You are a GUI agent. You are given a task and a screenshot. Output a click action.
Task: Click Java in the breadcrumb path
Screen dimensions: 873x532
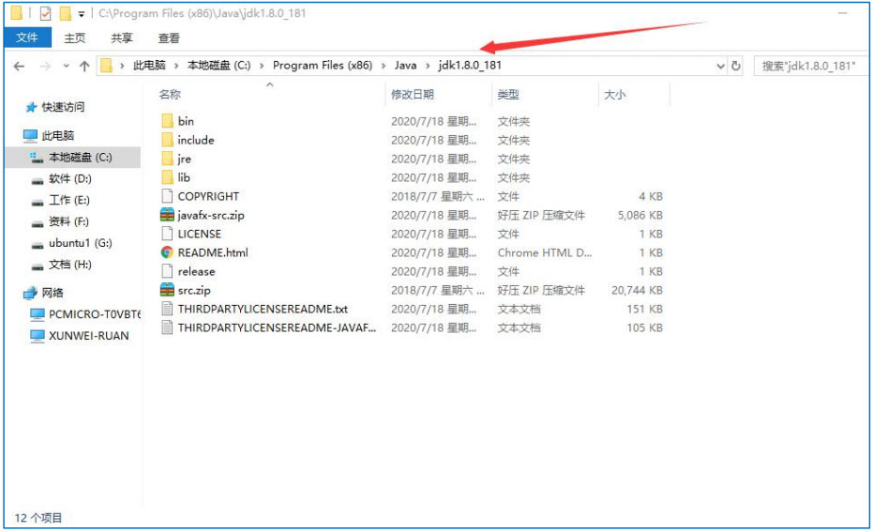(x=405, y=66)
